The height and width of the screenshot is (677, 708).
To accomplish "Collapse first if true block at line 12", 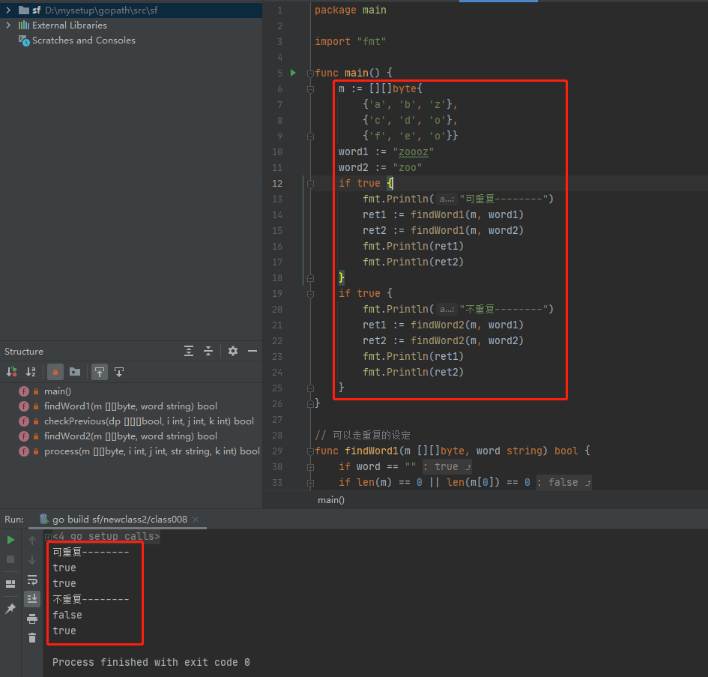I will (310, 184).
